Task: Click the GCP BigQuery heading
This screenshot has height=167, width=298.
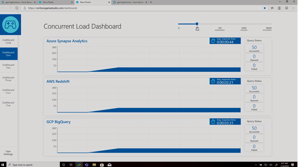Action: click(58, 122)
